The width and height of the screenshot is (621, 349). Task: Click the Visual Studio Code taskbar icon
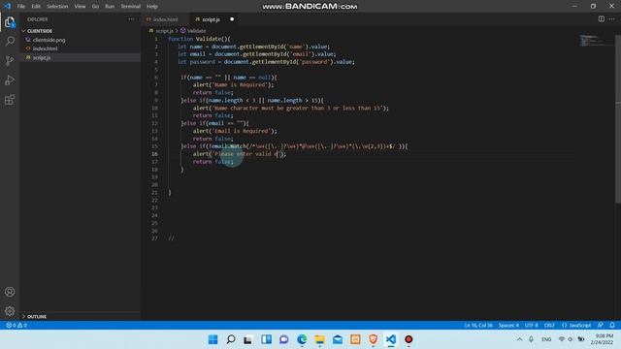coord(391,339)
